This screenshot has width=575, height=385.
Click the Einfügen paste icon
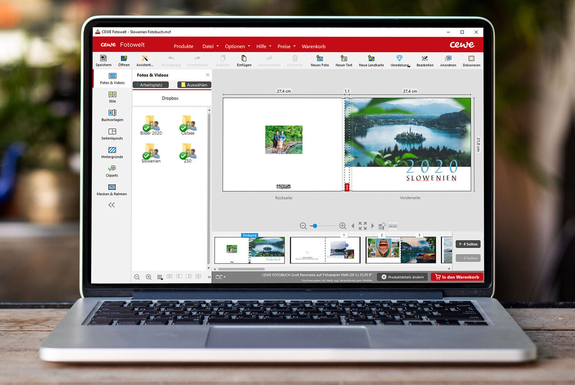pos(244,61)
